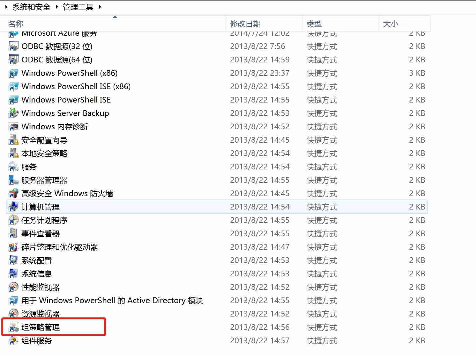Click the 服务器管理器 icon

pyautogui.click(x=13, y=180)
